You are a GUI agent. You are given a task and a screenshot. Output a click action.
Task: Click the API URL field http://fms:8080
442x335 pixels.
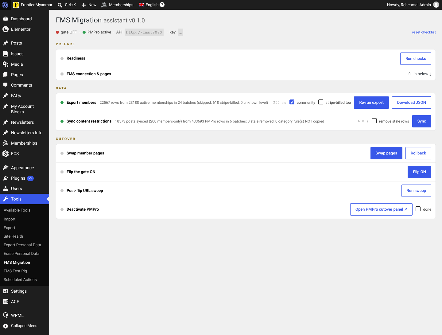144,32
